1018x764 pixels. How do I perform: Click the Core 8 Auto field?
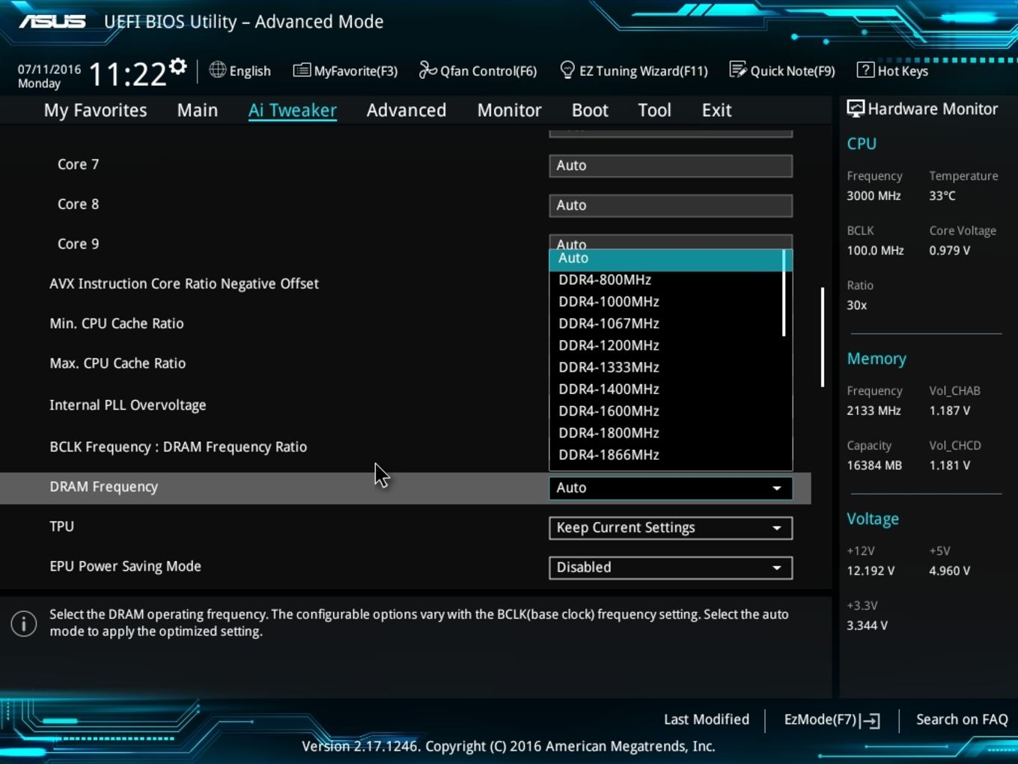[x=671, y=205]
